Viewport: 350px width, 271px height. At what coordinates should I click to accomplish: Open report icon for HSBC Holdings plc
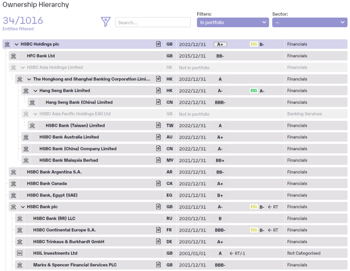(x=158, y=44)
